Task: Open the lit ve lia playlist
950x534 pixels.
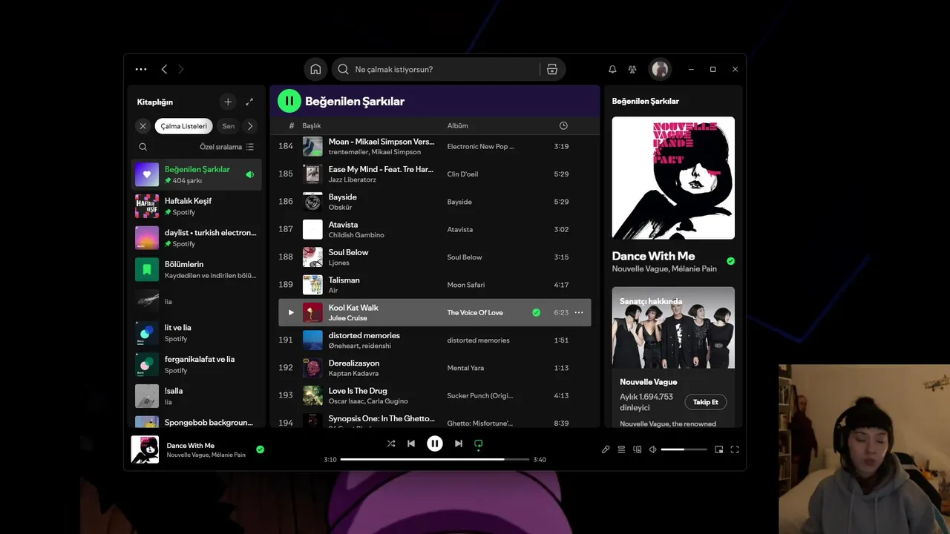Action: point(197,332)
